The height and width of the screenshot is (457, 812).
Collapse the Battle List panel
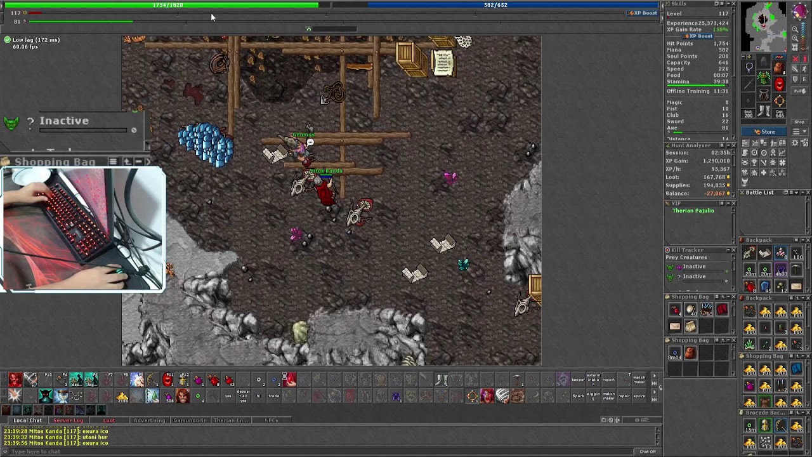tap(803, 192)
